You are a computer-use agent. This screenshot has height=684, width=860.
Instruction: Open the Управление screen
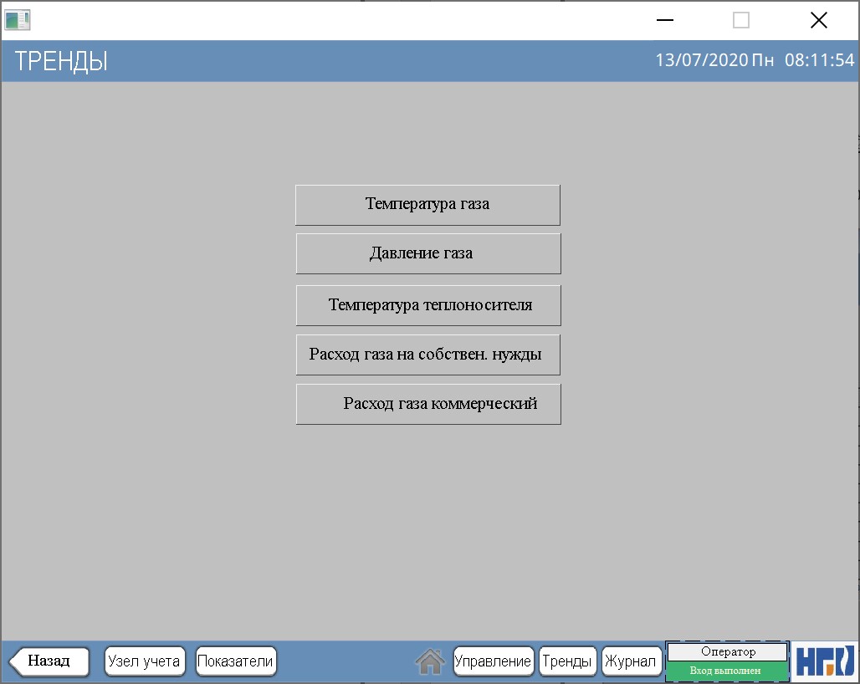coord(493,661)
